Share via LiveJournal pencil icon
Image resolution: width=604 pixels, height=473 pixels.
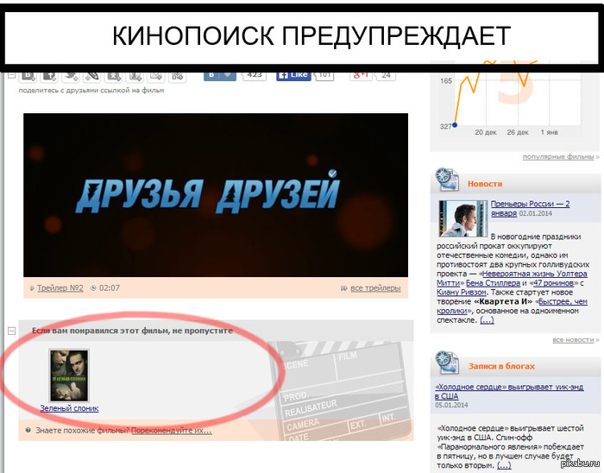(x=92, y=76)
